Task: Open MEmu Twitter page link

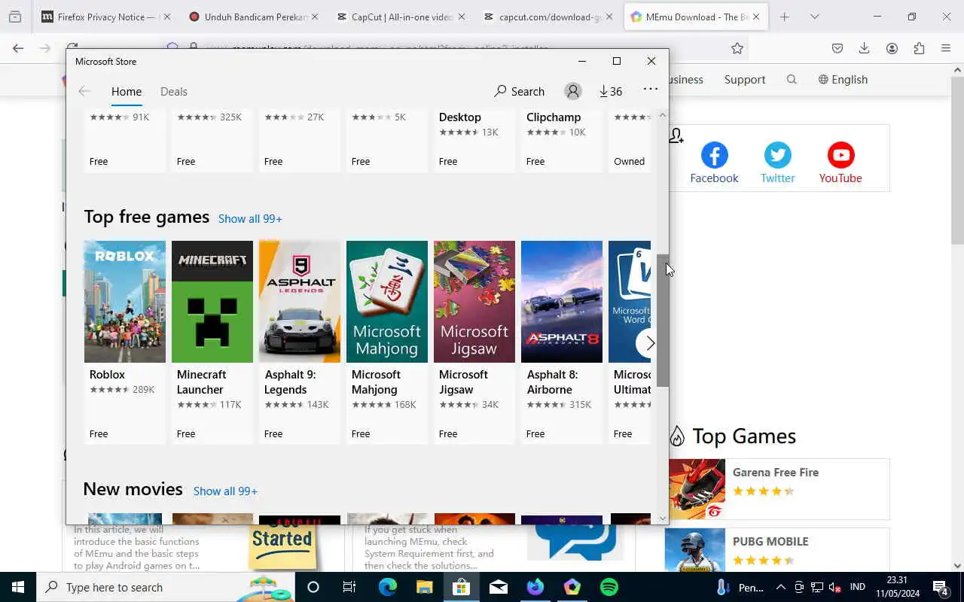Action: click(778, 163)
